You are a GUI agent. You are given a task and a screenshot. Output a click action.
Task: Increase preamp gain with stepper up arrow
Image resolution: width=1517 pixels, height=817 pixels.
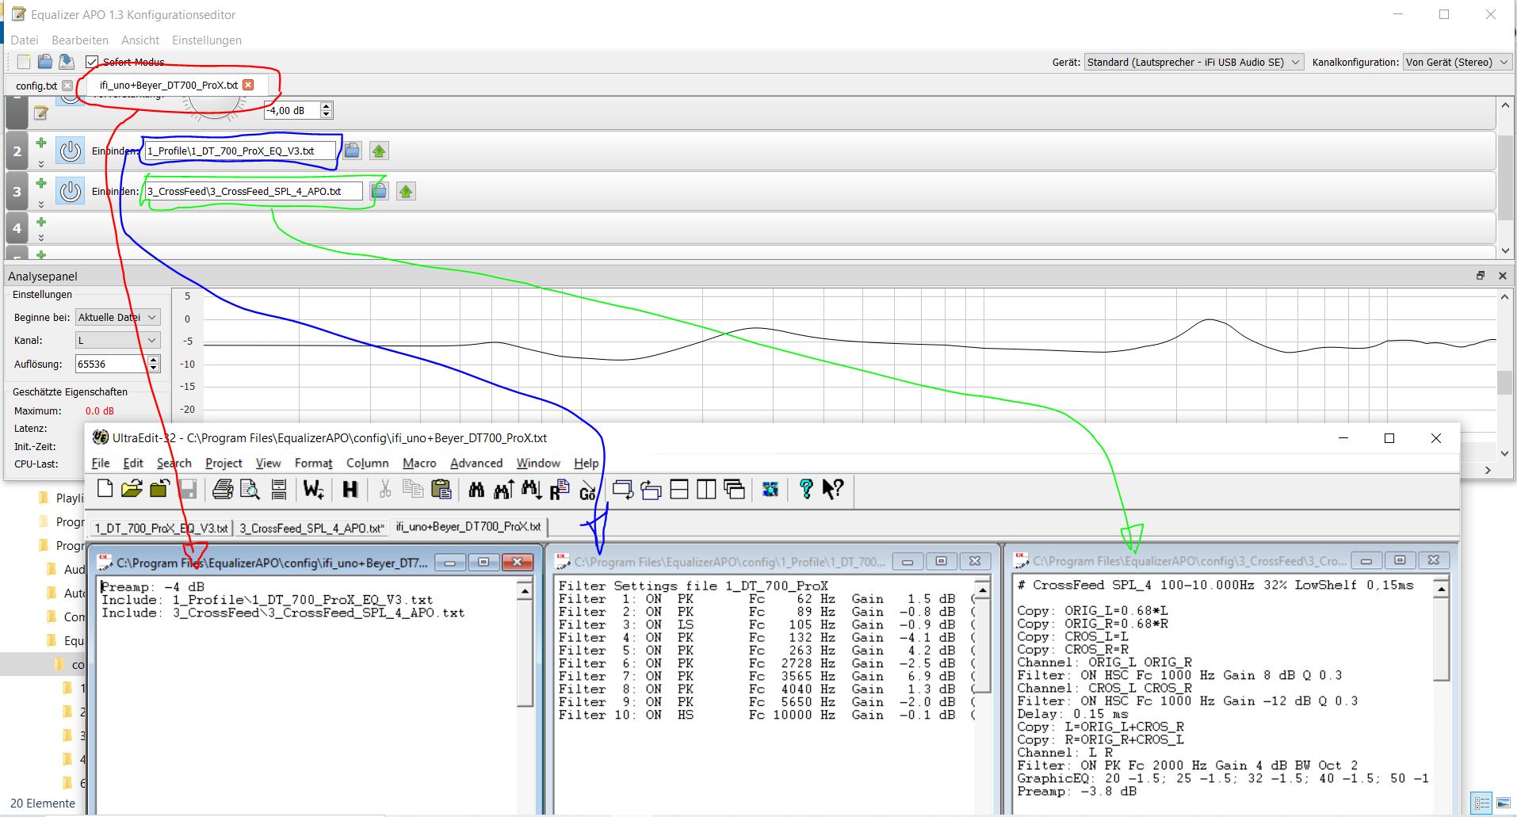327,106
